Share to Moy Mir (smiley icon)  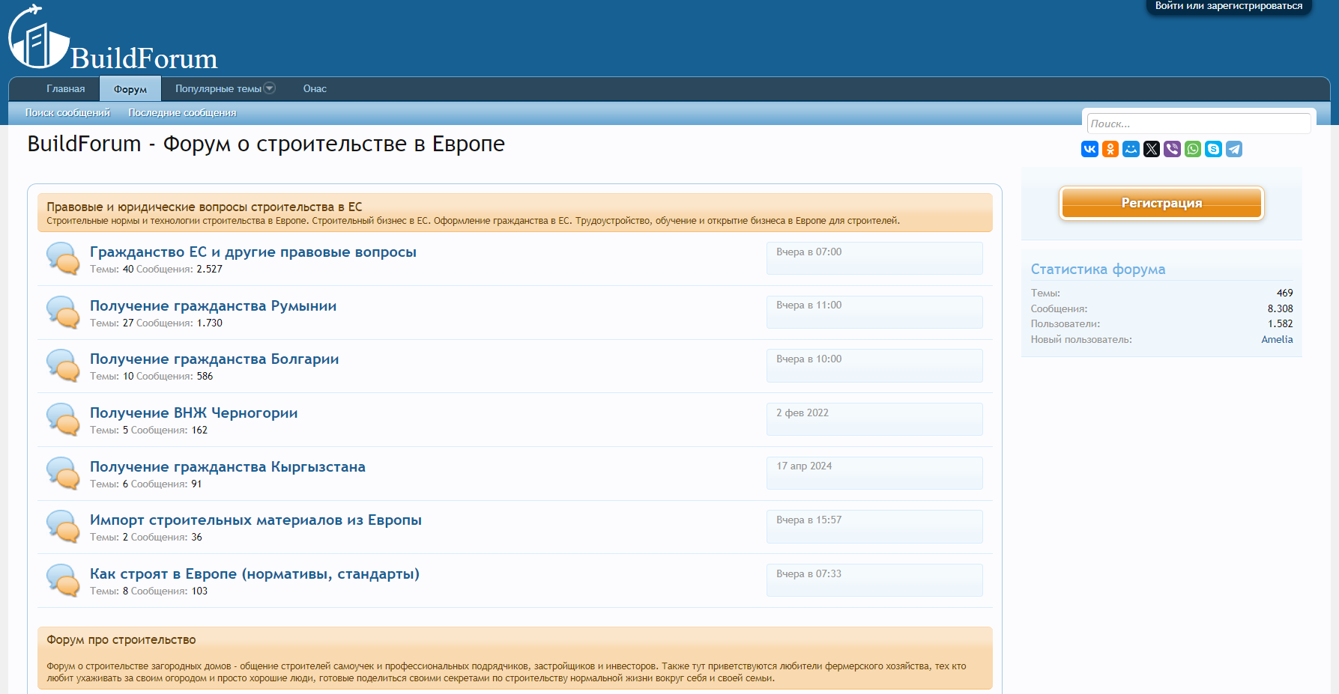tap(1131, 149)
